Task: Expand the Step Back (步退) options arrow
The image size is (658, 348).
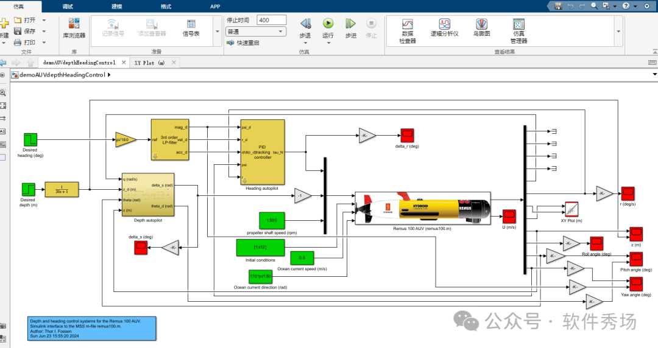Action: click(305, 43)
